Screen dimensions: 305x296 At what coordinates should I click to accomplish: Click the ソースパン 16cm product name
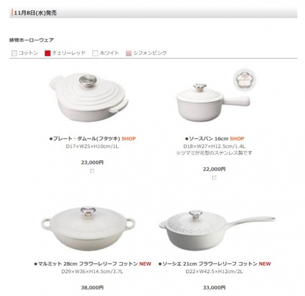click(206, 139)
